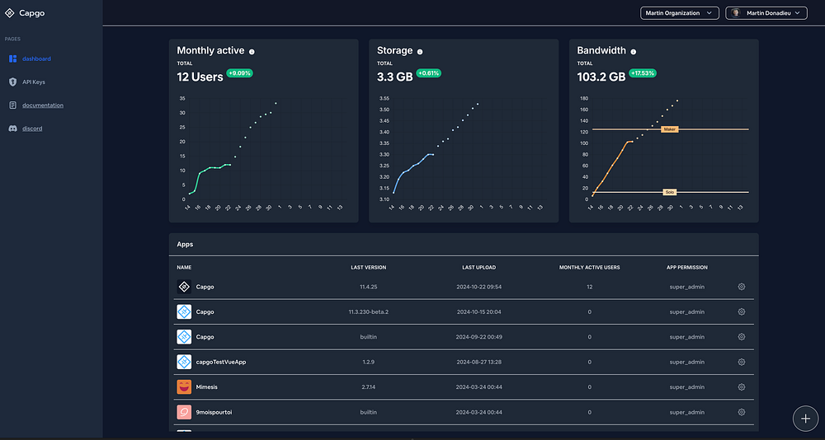The height and width of the screenshot is (440, 825).
Task: Click the Martin Donadieu avatar picture
Action: [736, 13]
